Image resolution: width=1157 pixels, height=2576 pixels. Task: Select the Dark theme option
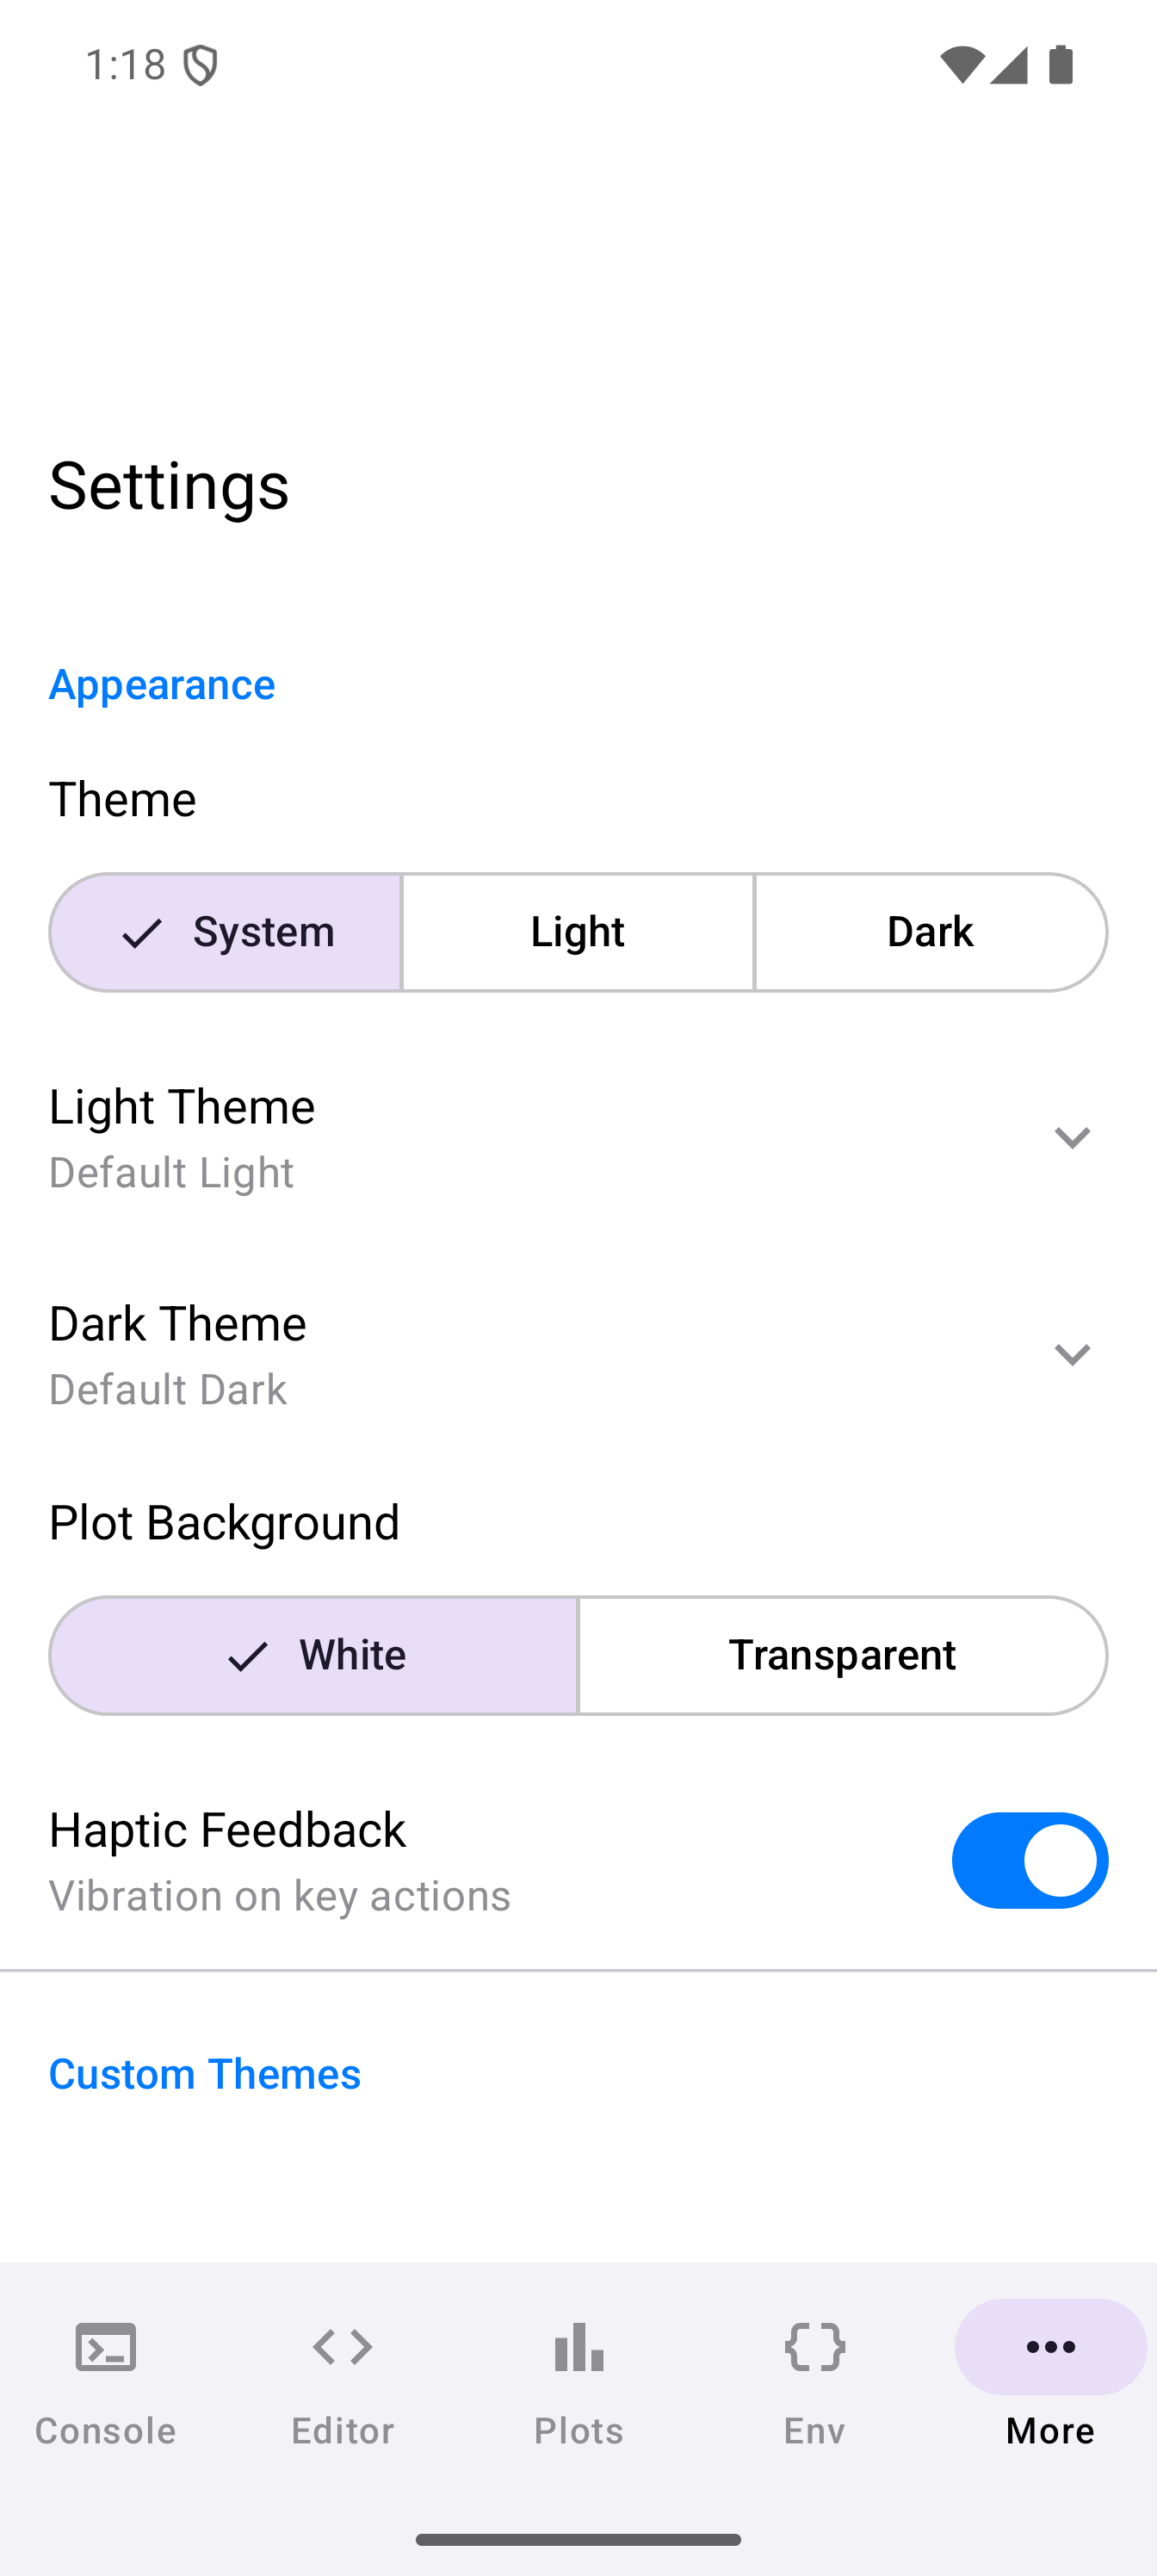[930, 932]
